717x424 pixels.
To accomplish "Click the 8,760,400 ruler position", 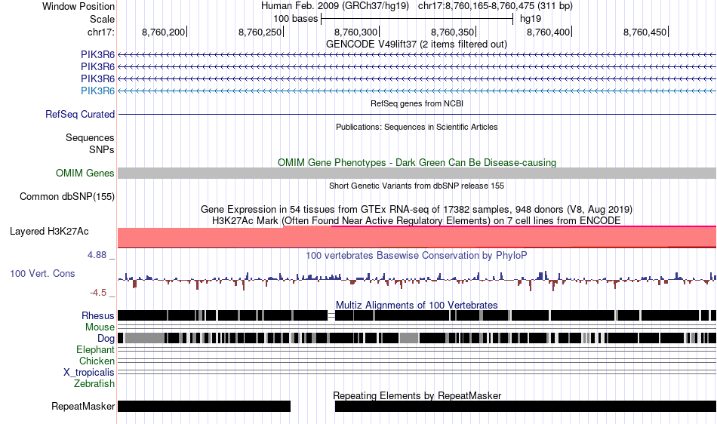I will point(549,32).
